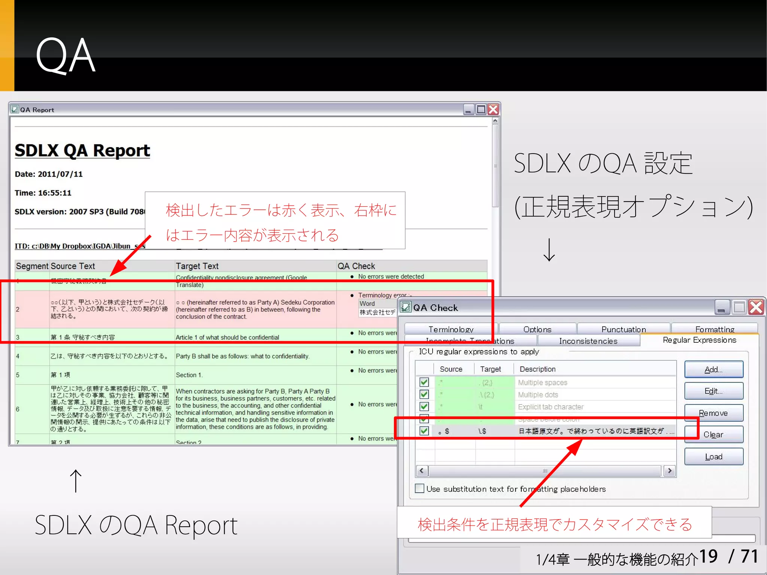
Task: Minimize the QA Report window
Action: click(x=469, y=109)
